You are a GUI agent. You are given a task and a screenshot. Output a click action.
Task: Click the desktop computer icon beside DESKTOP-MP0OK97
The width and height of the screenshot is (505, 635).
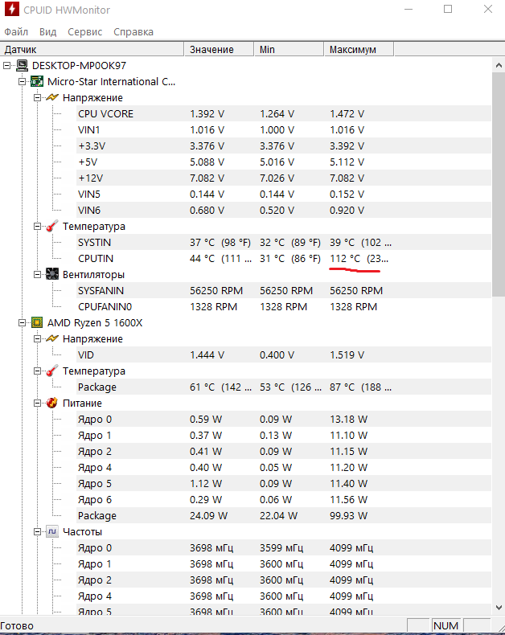coord(23,65)
